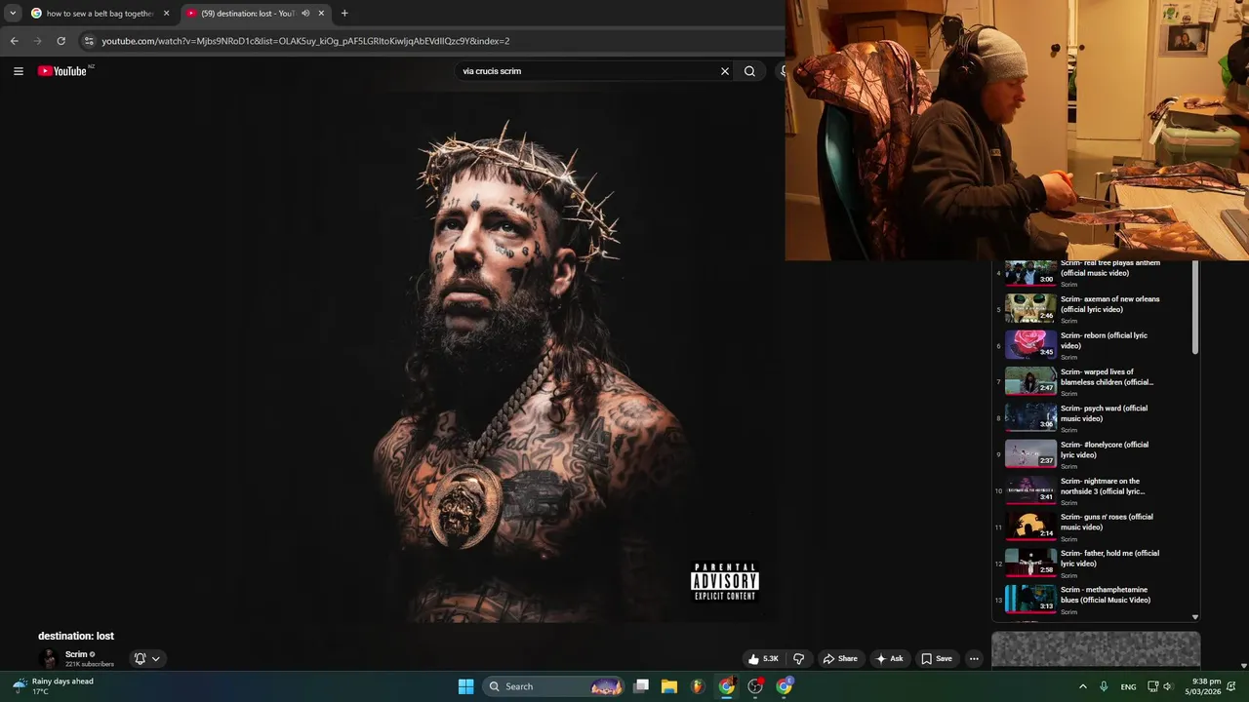This screenshot has height=702, width=1249.
Task: Play 'guns n' roses (official music video)'
Action: (1097, 526)
